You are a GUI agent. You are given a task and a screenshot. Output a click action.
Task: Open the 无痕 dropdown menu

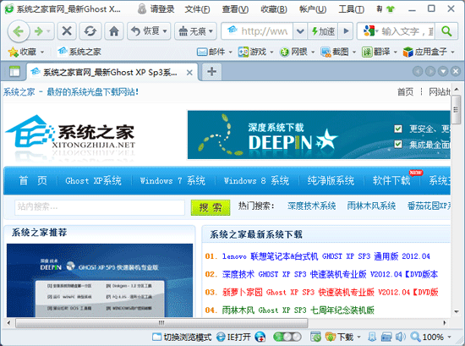pyautogui.click(x=195, y=31)
